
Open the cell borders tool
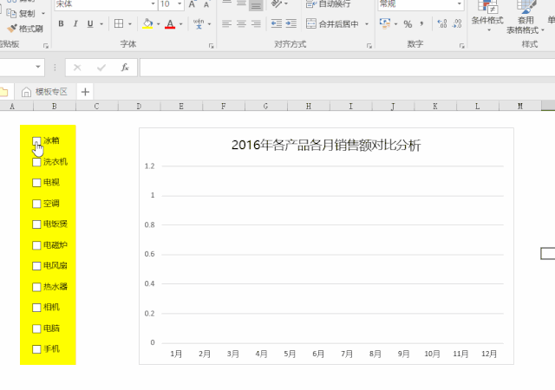119,24
